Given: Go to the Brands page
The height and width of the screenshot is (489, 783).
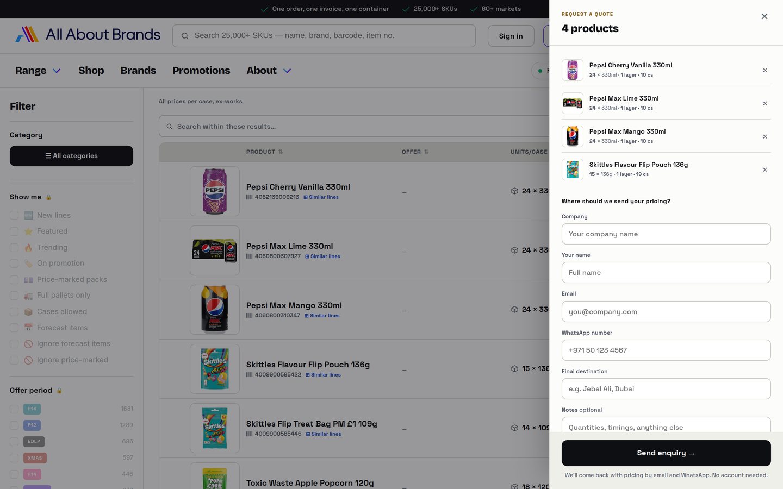Looking at the screenshot, I should pyautogui.click(x=138, y=71).
